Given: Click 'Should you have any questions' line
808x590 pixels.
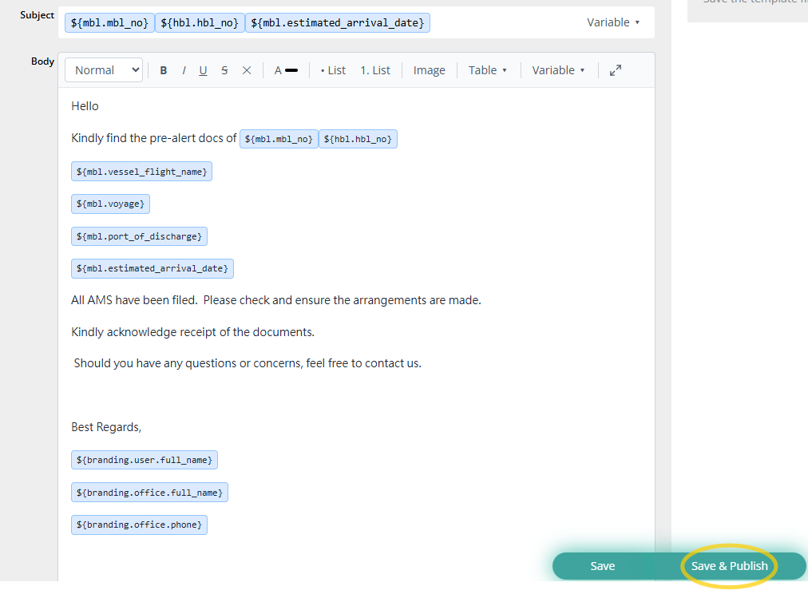Looking at the screenshot, I should coord(248,363).
